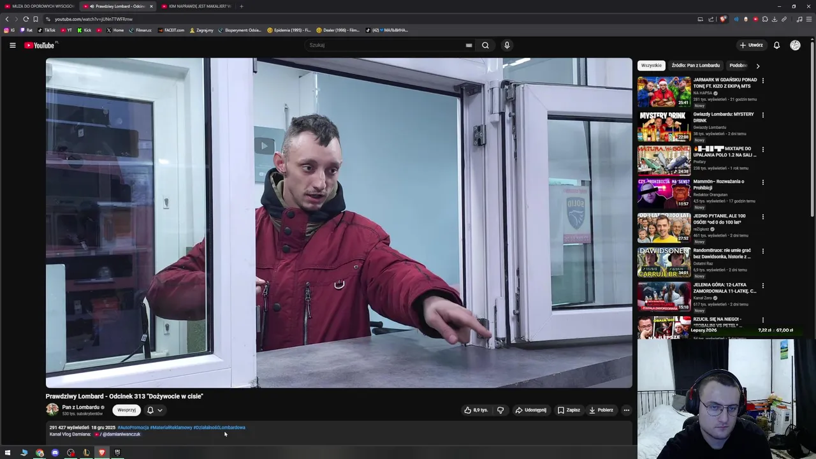Open the account avatar menu

(x=795, y=45)
